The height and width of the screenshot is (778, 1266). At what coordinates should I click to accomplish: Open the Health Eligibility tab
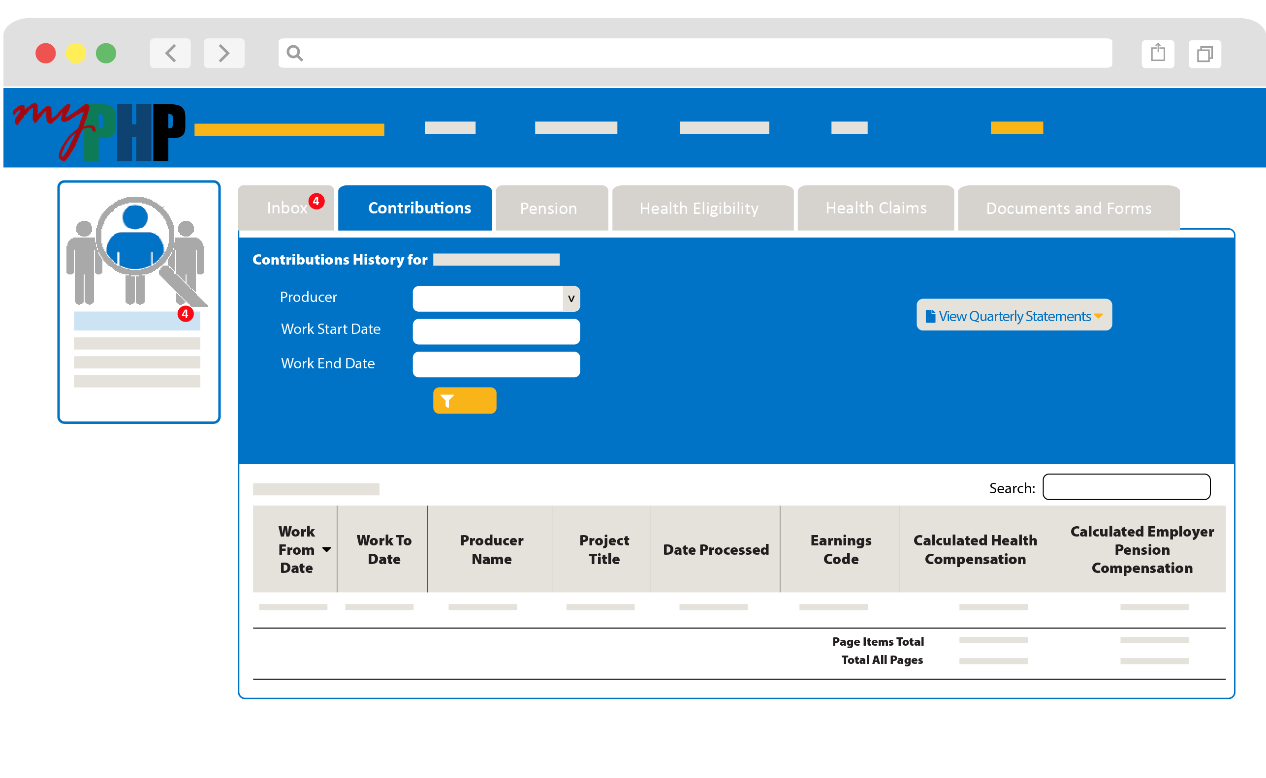[698, 209]
